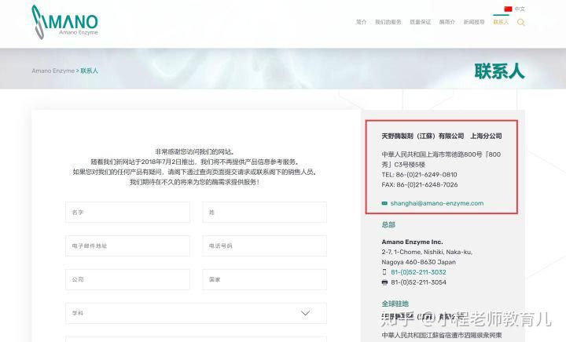566x342 pixels.
Task: Open the 联系人 menu item
Action: coord(501,22)
